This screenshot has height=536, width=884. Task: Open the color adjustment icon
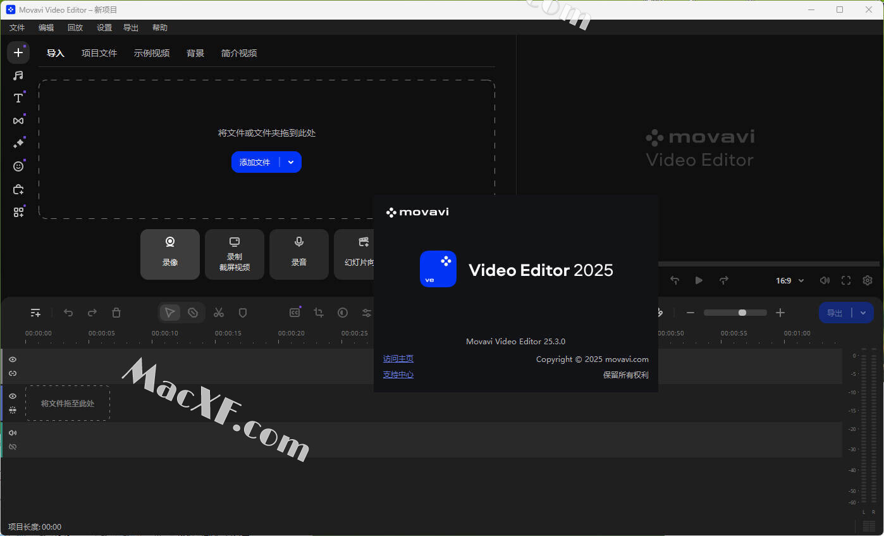coord(343,313)
